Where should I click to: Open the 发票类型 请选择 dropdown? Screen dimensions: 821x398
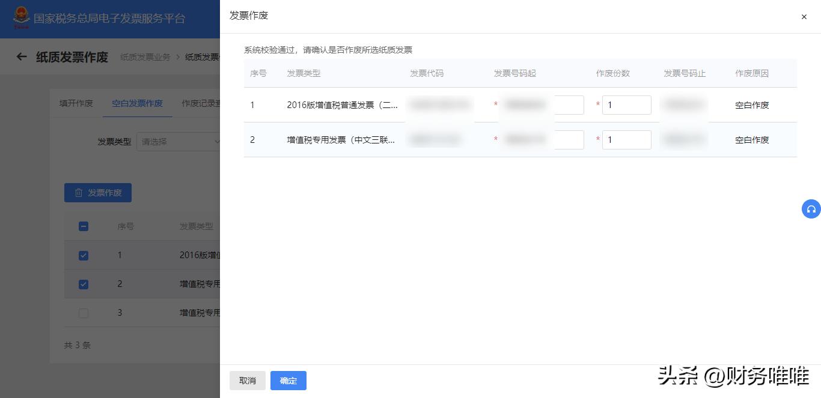[x=180, y=141]
